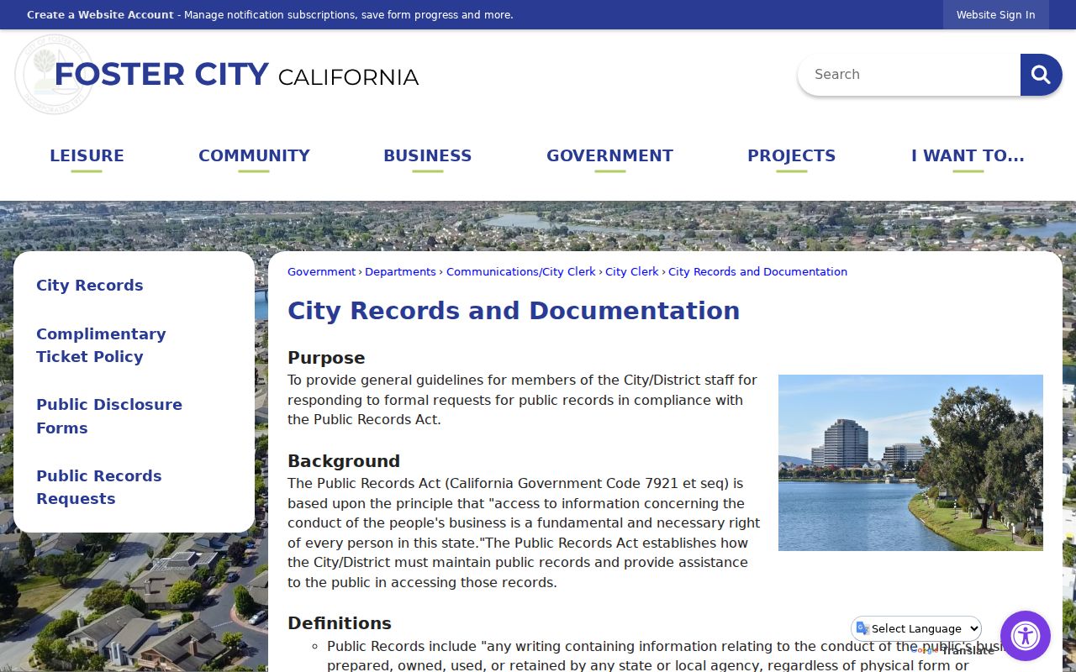Open Public Disclosure Forms sidebar link
This screenshot has width=1076, height=672.
109,416
